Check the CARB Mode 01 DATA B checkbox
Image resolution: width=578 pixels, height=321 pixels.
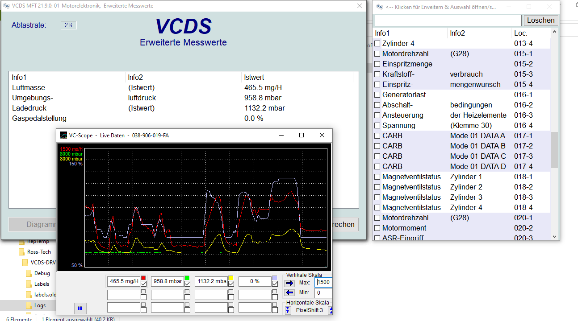377,146
